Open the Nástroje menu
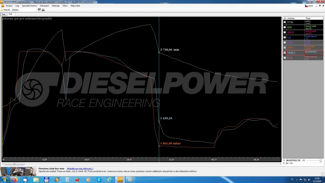 click(56, 6)
